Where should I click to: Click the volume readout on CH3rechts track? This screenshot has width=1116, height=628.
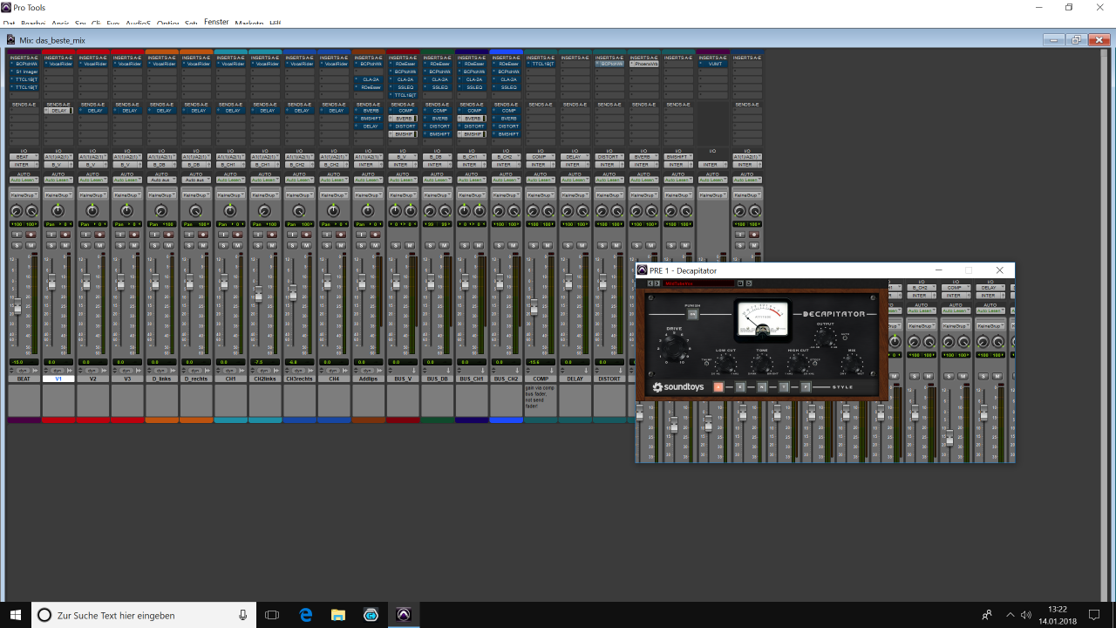299,362
